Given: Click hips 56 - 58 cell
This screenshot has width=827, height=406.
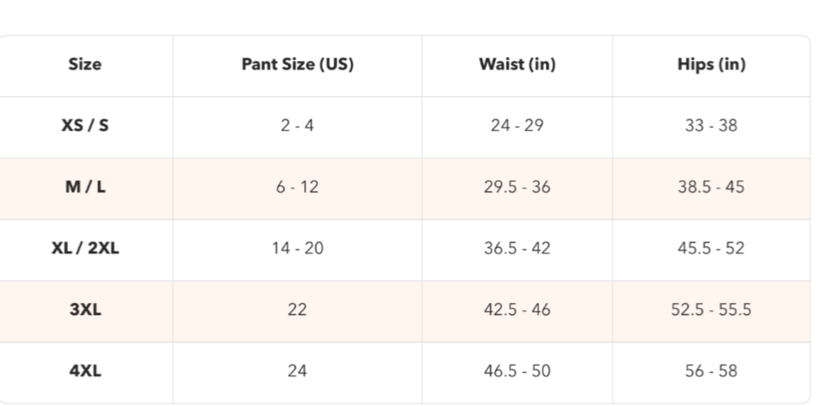Looking at the screenshot, I should pos(711,371).
